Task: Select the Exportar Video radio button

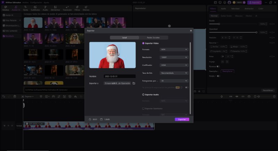Action: 143,43
